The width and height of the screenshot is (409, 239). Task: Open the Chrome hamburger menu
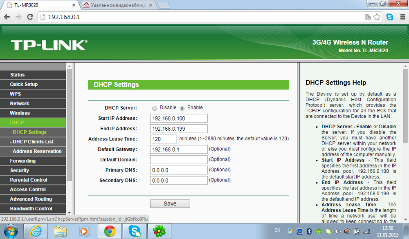pos(402,17)
